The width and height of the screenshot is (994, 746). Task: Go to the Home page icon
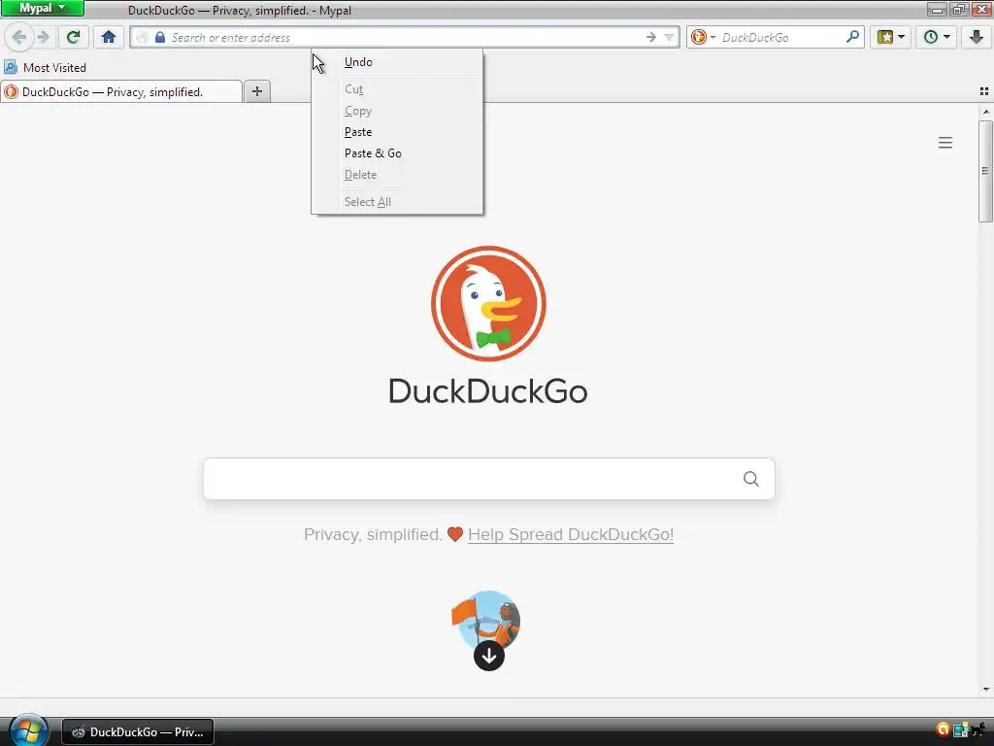tap(109, 38)
